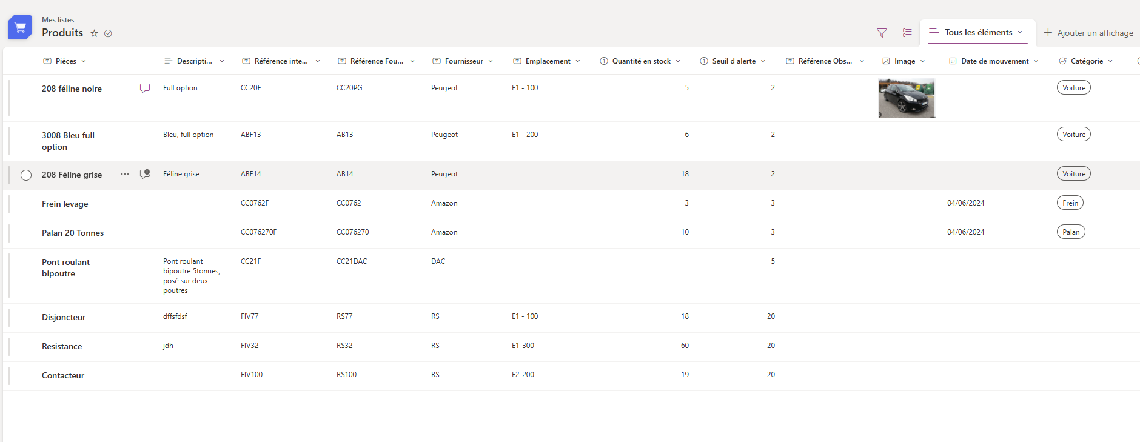Click the Frein levage date 04/06/2024

tap(966, 203)
